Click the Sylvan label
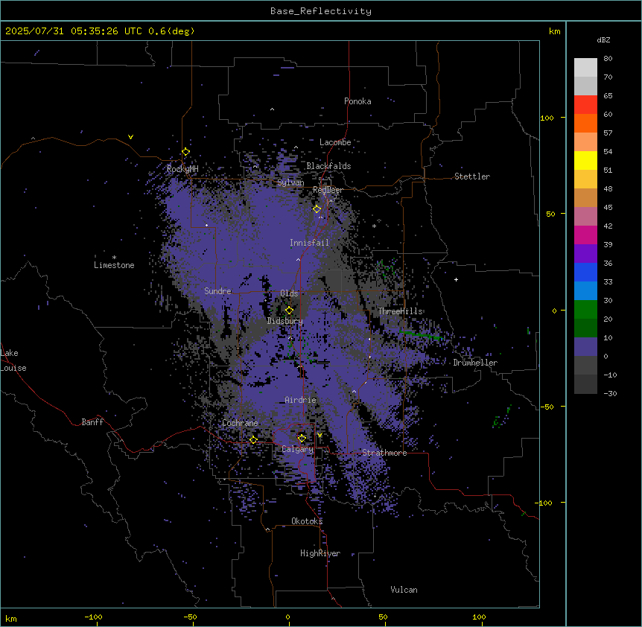 (290, 182)
